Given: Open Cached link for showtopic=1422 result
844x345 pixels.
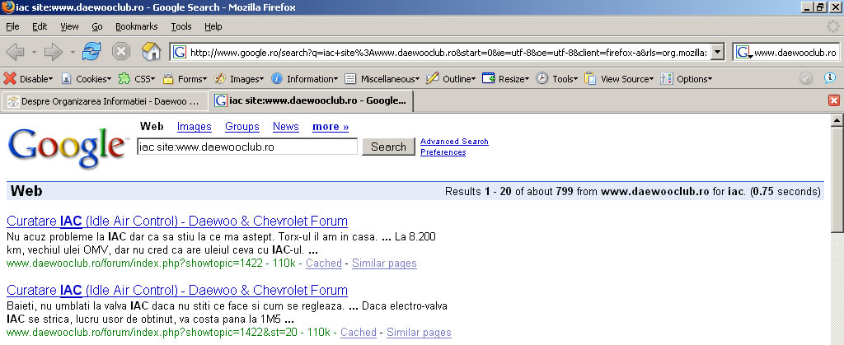Looking at the screenshot, I should (x=323, y=263).
